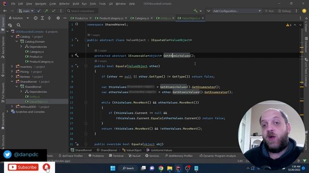
Task: Open the Problems tool window
Action: tap(96, 156)
